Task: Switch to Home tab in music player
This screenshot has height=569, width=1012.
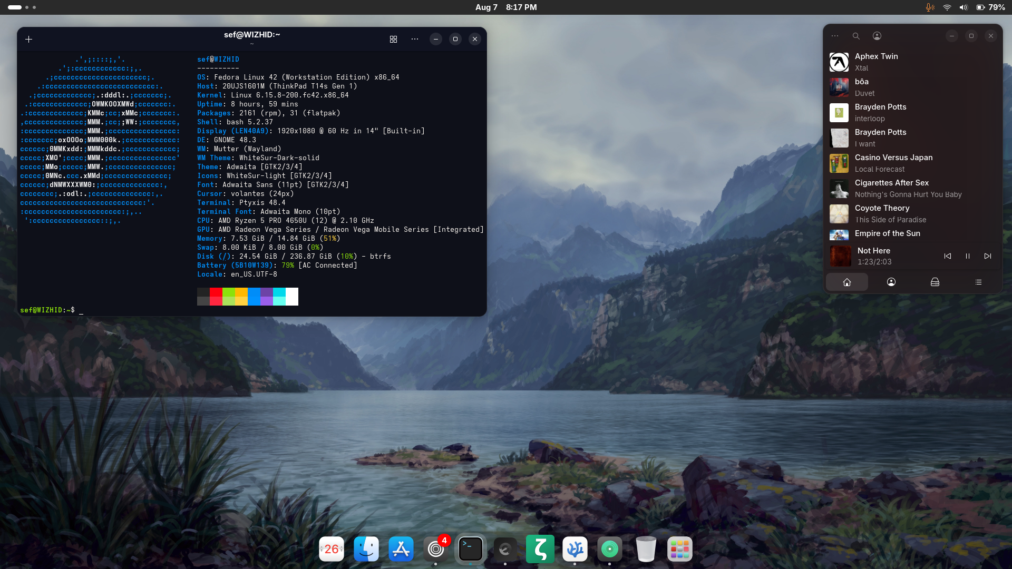Action: [x=847, y=282]
